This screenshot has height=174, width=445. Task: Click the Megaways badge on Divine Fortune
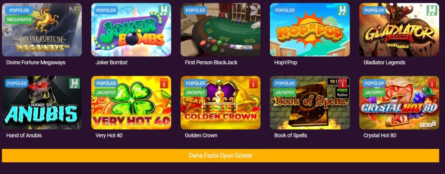19,20
